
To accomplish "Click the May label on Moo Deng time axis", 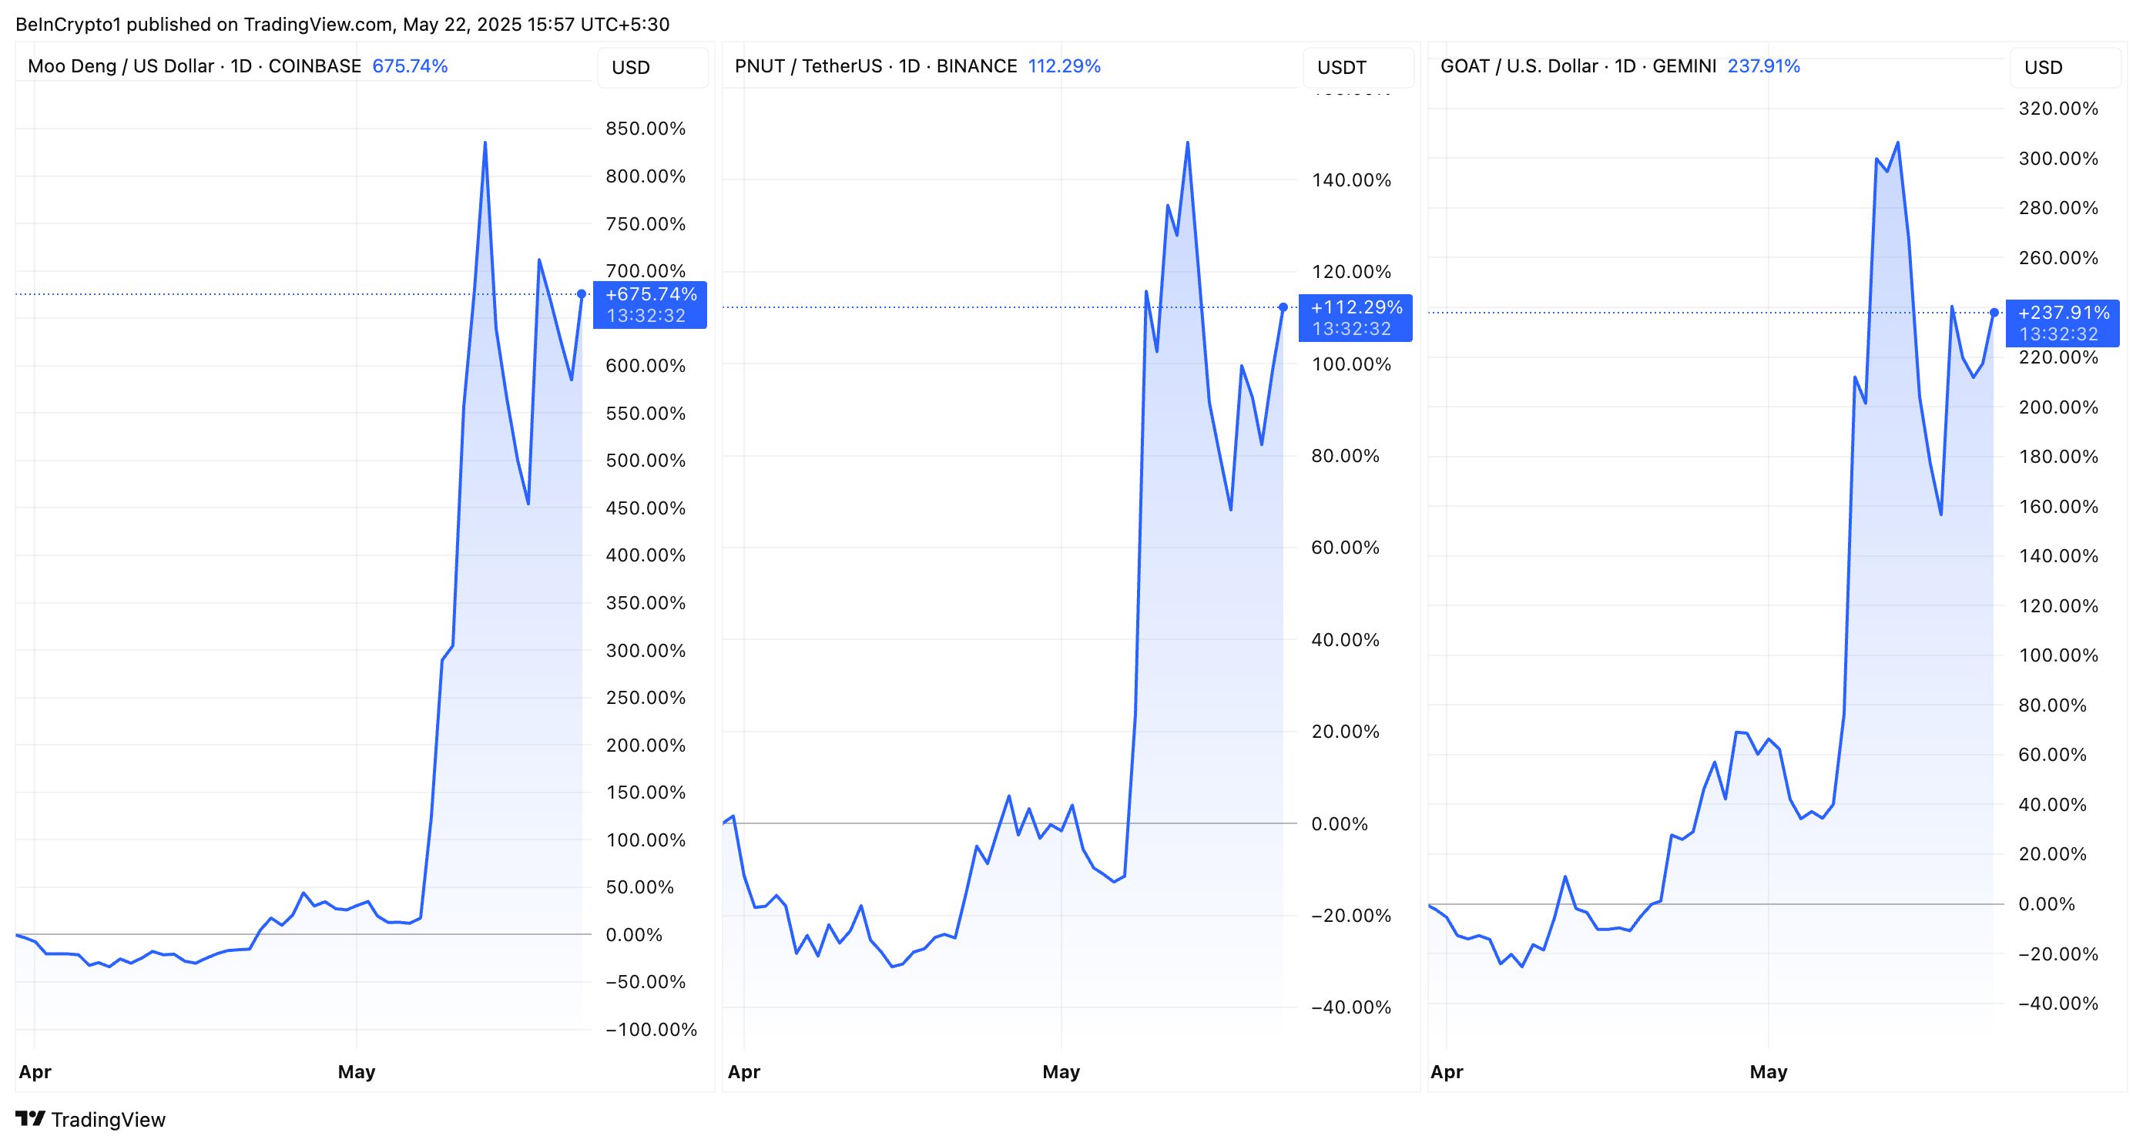I will [x=356, y=1072].
